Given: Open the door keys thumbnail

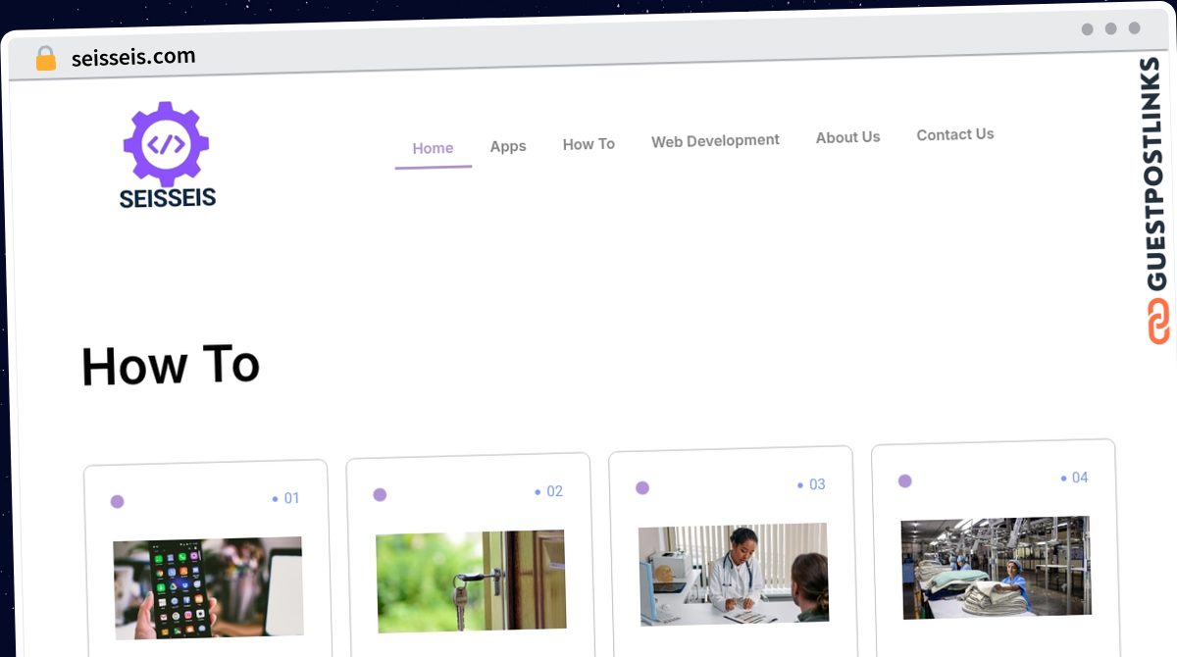Looking at the screenshot, I should [471, 581].
